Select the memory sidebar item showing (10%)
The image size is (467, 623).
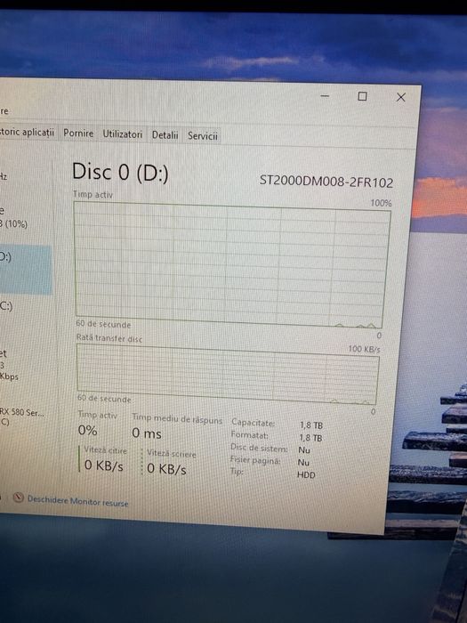point(26,217)
